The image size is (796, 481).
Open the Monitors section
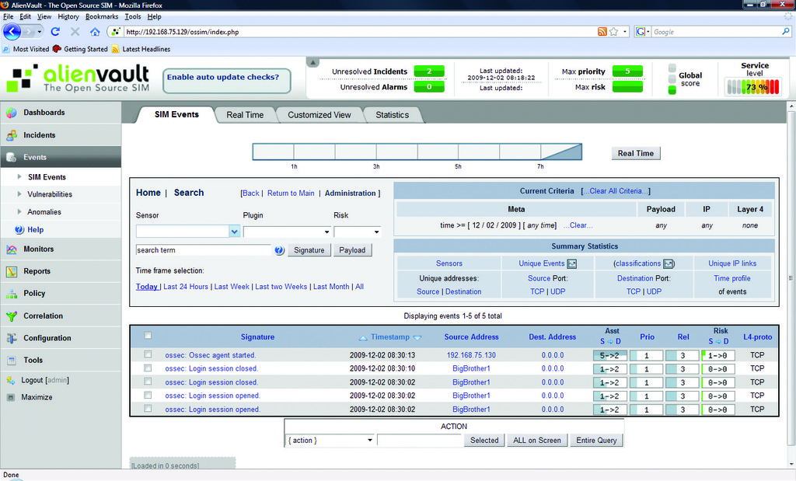click(39, 249)
